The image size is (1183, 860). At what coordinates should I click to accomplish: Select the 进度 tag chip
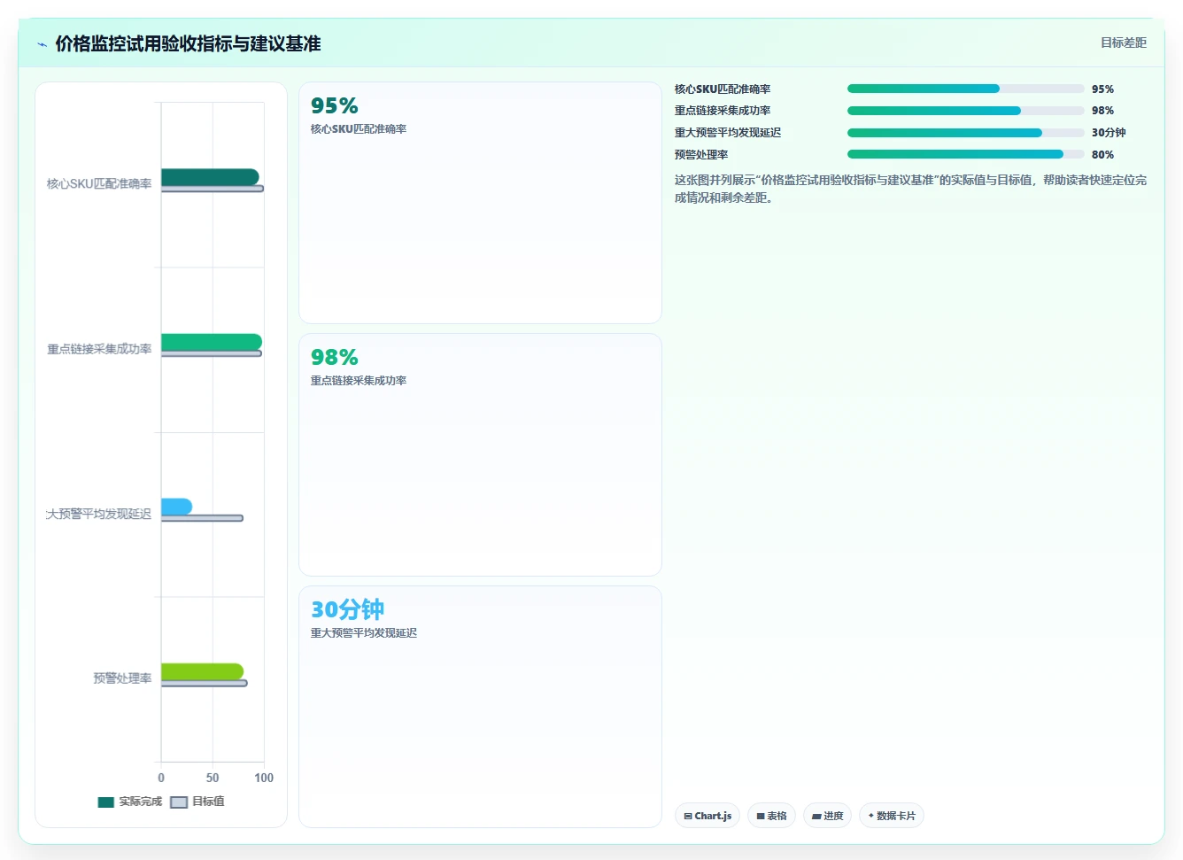pyautogui.click(x=827, y=816)
